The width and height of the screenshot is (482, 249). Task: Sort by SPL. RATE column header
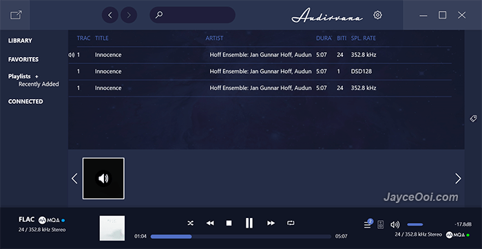364,39
